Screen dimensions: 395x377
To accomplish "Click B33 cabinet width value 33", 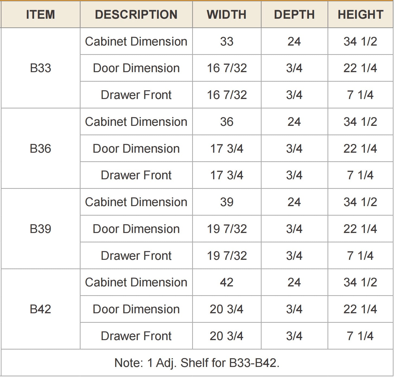I will pyautogui.click(x=227, y=41).
